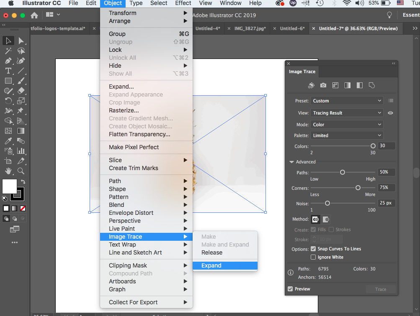The width and height of the screenshot is (420, 316).
Task: Click the High Color camera preset icon
Action: click(x=323, y=85)
